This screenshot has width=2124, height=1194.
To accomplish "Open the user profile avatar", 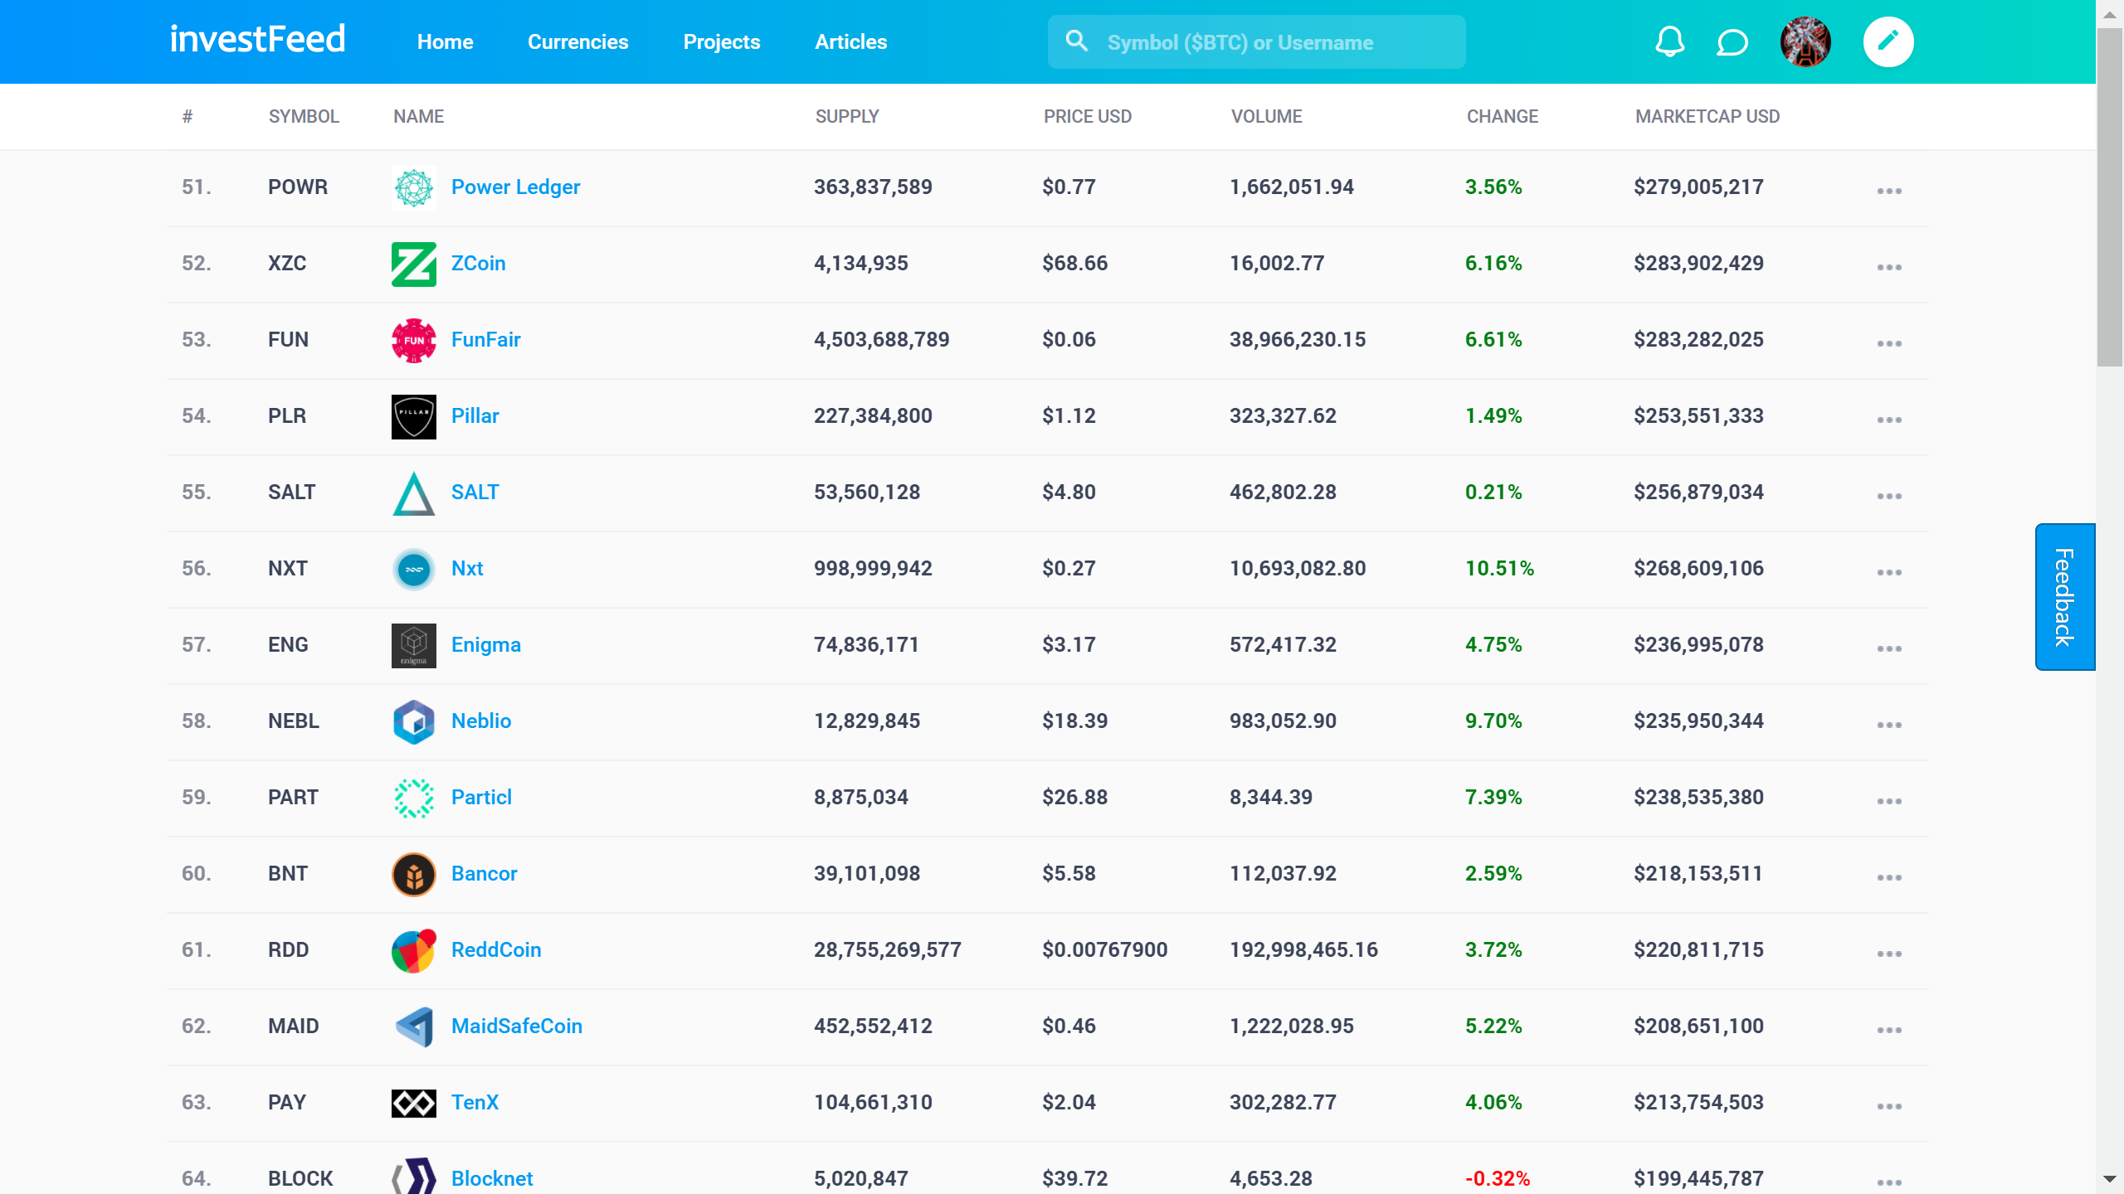I will pos(1805,41).
